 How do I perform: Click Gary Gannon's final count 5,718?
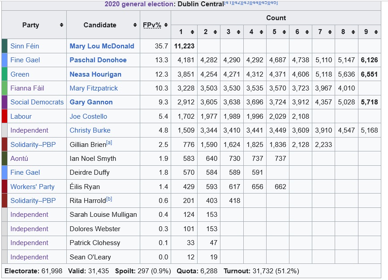[x=369, y=102]
